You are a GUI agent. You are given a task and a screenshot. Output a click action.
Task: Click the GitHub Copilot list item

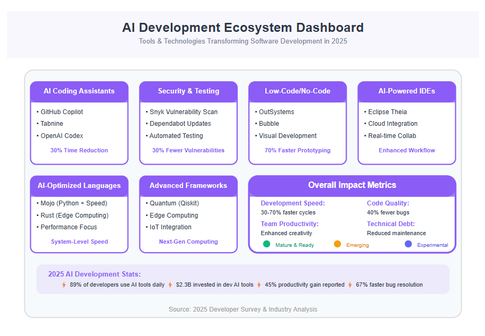(60, 112)
